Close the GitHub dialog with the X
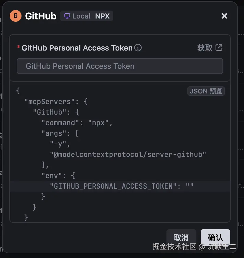 [x=224, y=16]
